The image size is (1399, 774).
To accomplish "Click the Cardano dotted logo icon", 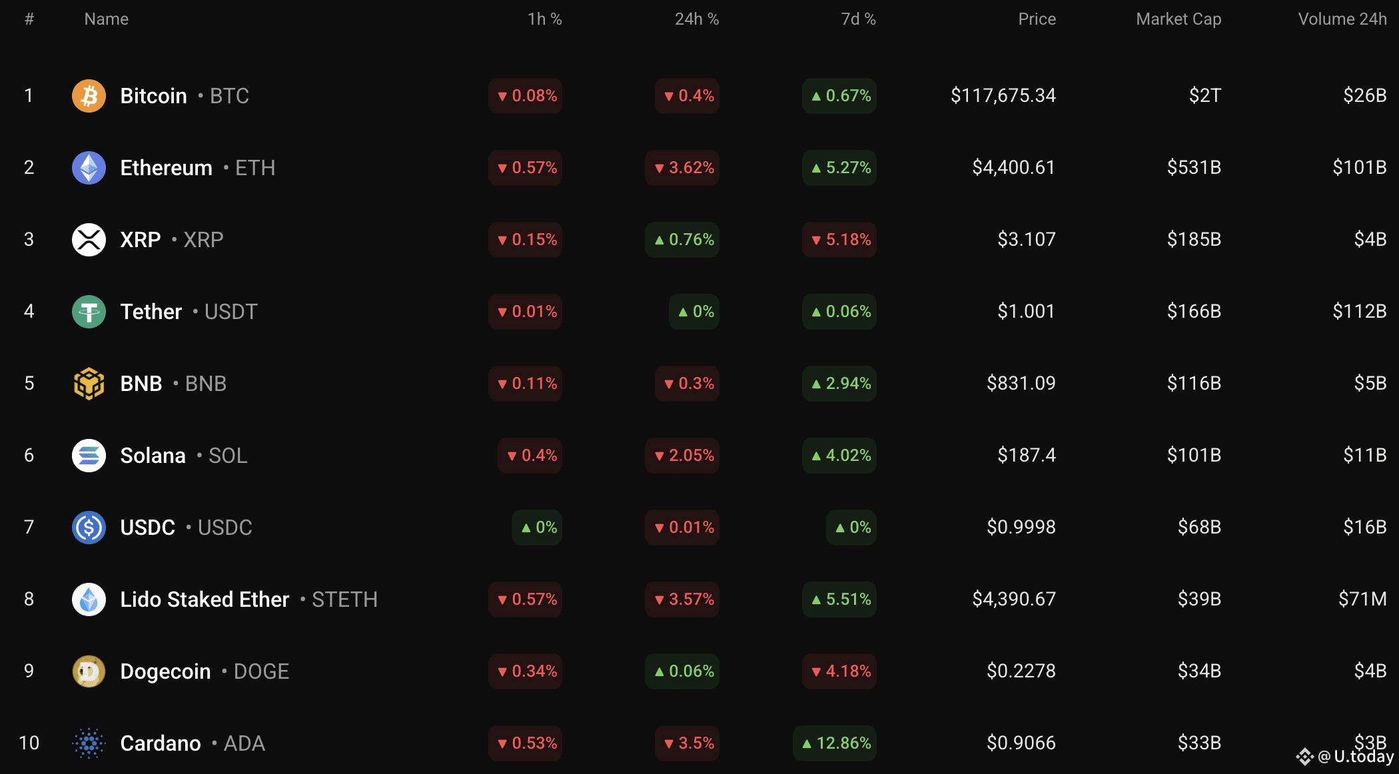I will (89, 743).
